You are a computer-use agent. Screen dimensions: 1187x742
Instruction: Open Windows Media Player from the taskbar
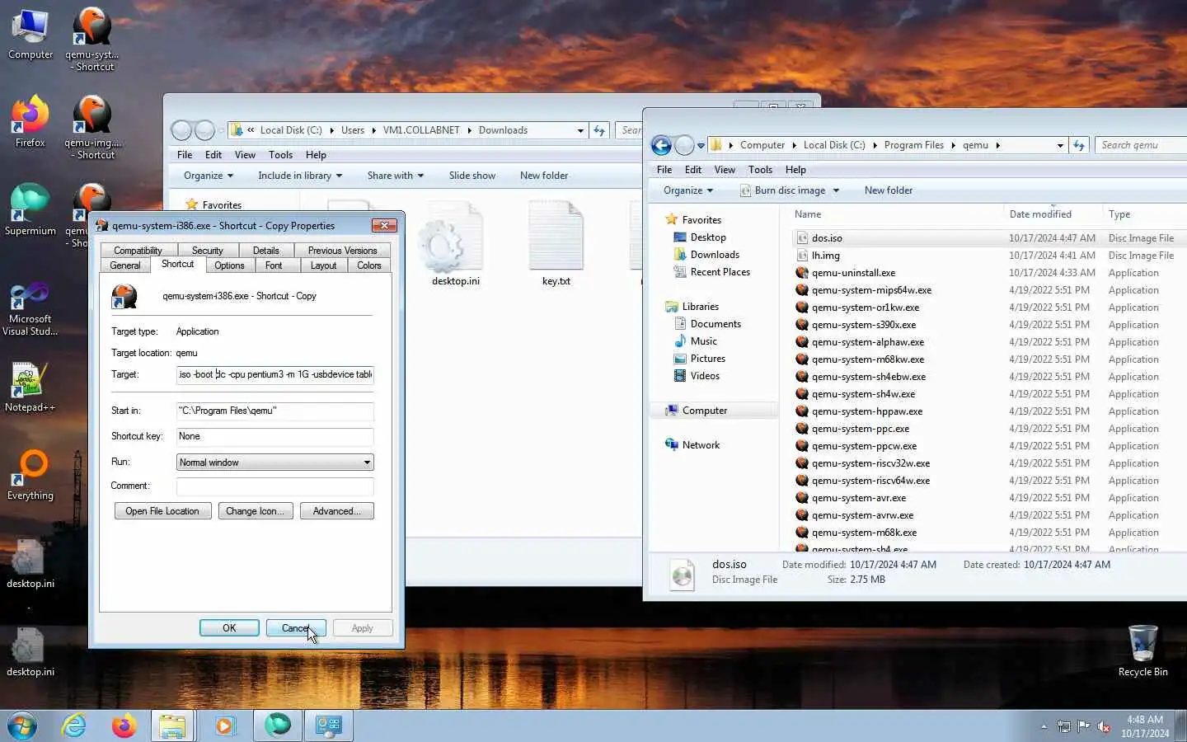(x=224, y=726)
